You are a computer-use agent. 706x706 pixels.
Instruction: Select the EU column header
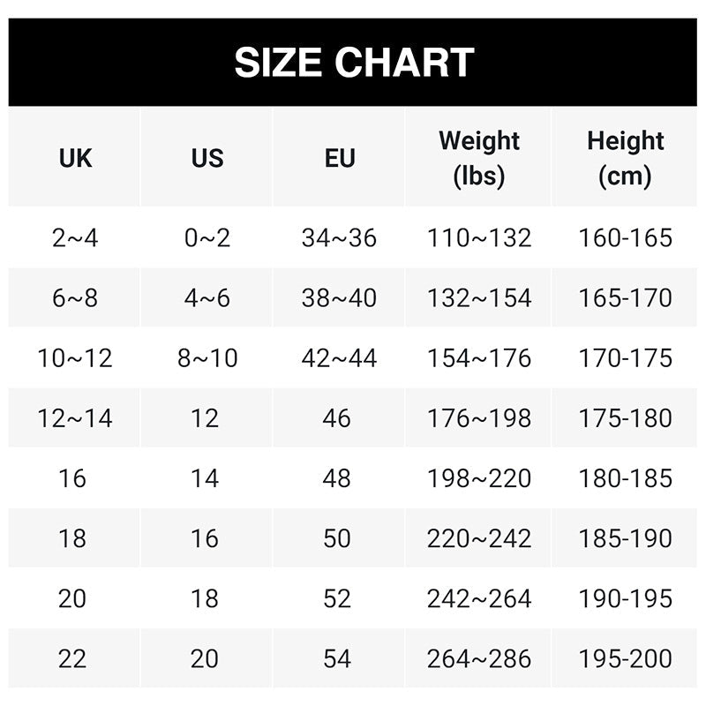tap(339, 158)
